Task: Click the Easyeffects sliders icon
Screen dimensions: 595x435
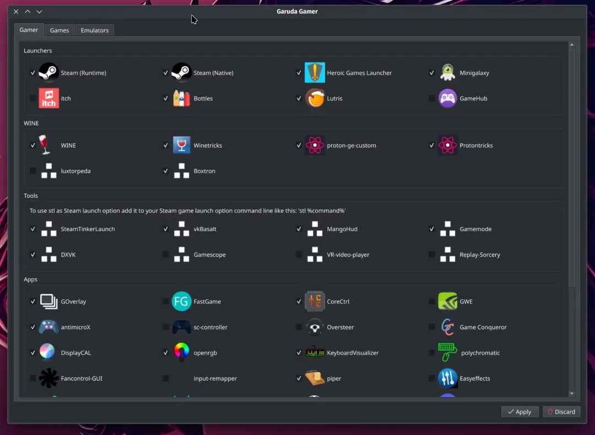Action: 447,378
